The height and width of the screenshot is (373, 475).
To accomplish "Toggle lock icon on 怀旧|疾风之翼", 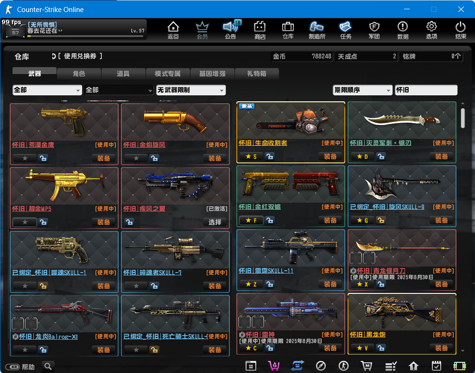I will [x=129, y=222].
